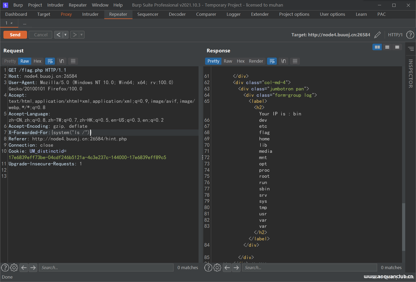Switch request view to Hex

click(37, 61)
